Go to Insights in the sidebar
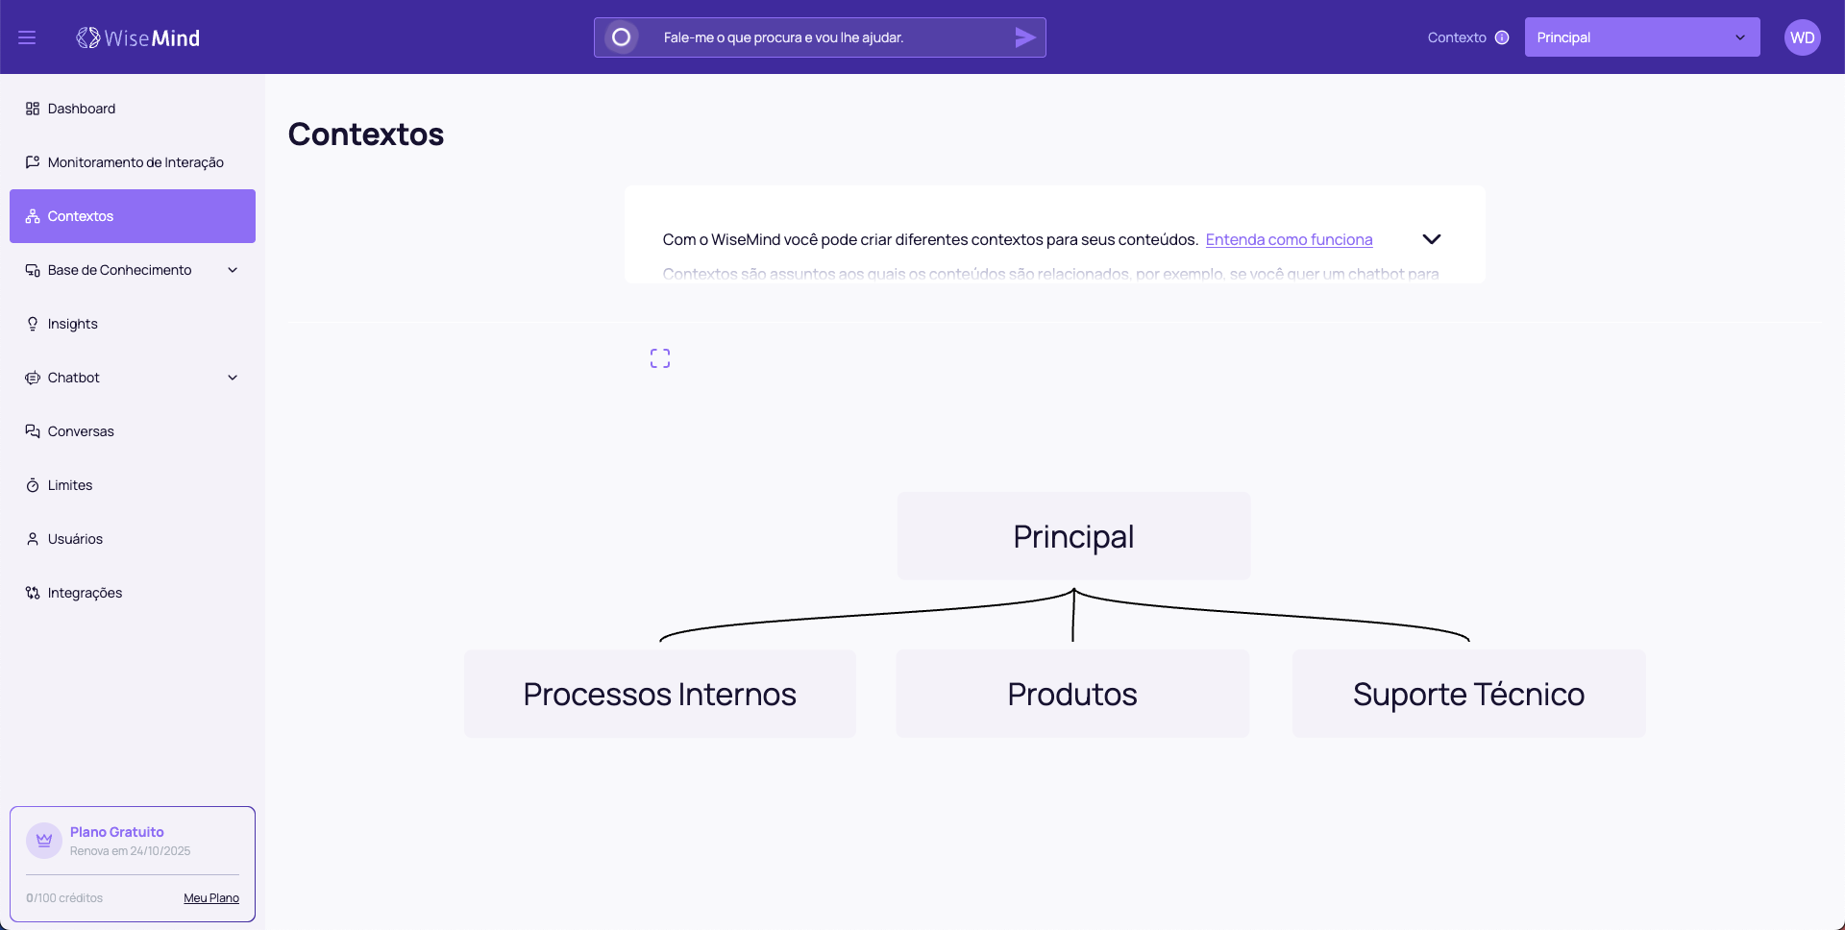 [x=73, y=324]
